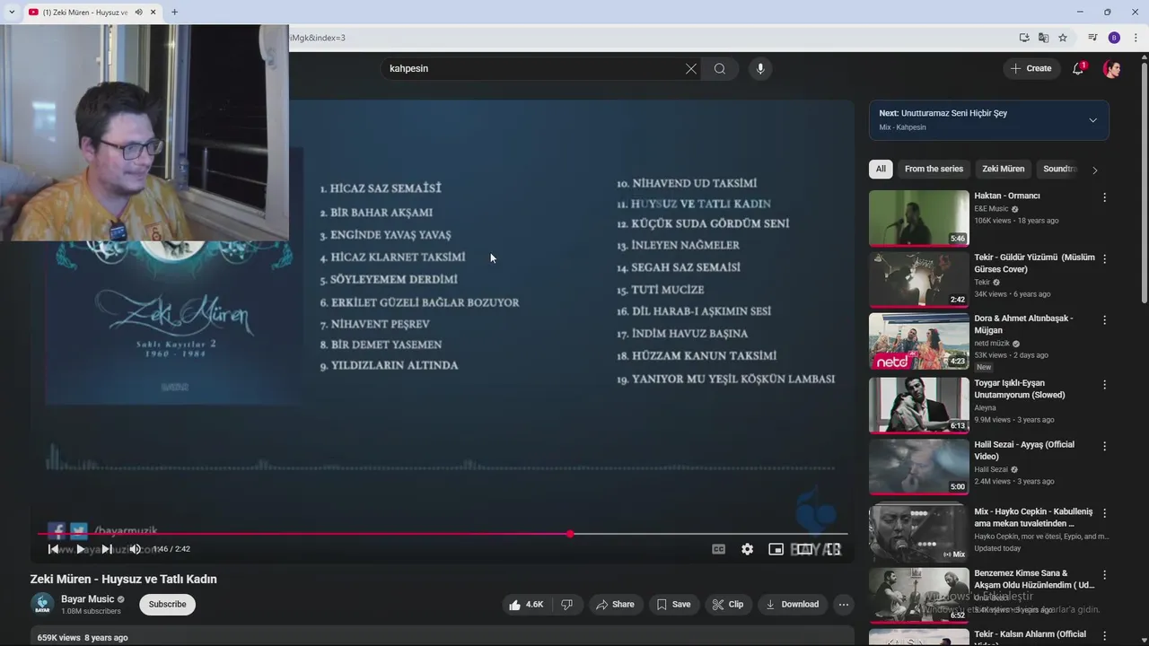Open Chrome translate page icon
Screen dimensions: 1149x646
click(1043, 38)
